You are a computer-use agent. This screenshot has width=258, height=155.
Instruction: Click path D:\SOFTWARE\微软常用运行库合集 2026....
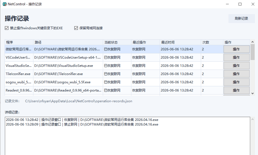pos(67,49)
